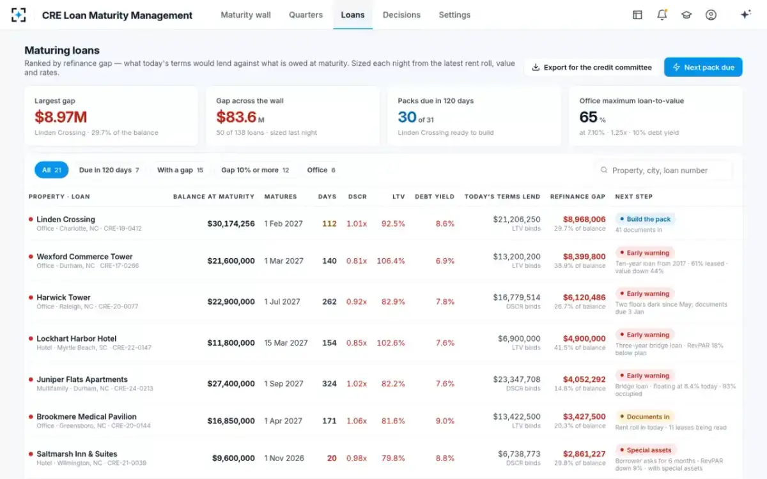The image size is (767, 479).
Task: Open Packs due in 120 days card
Action: (x=474, y=116)
